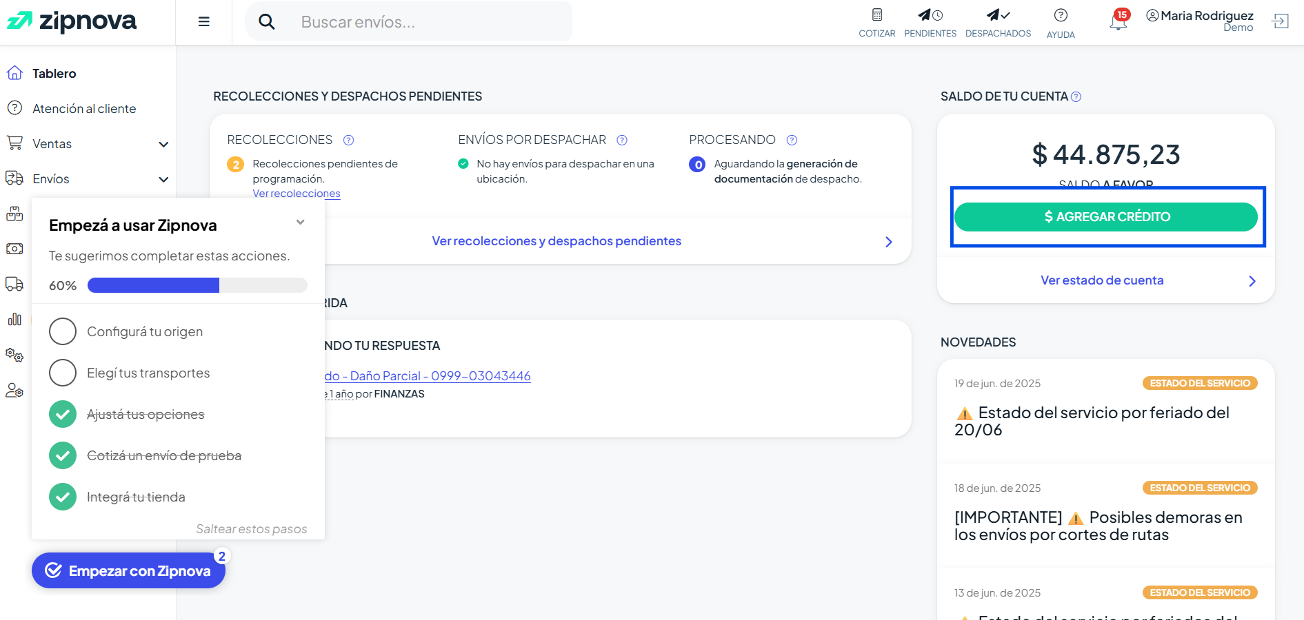This screenshot has height=620, width=1304.
Task: Click the $ 44.875,23 balance amount
Action: point(1106,154)
